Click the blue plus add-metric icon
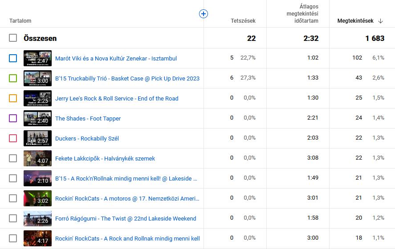395x249 pixels. click(204, 14)
